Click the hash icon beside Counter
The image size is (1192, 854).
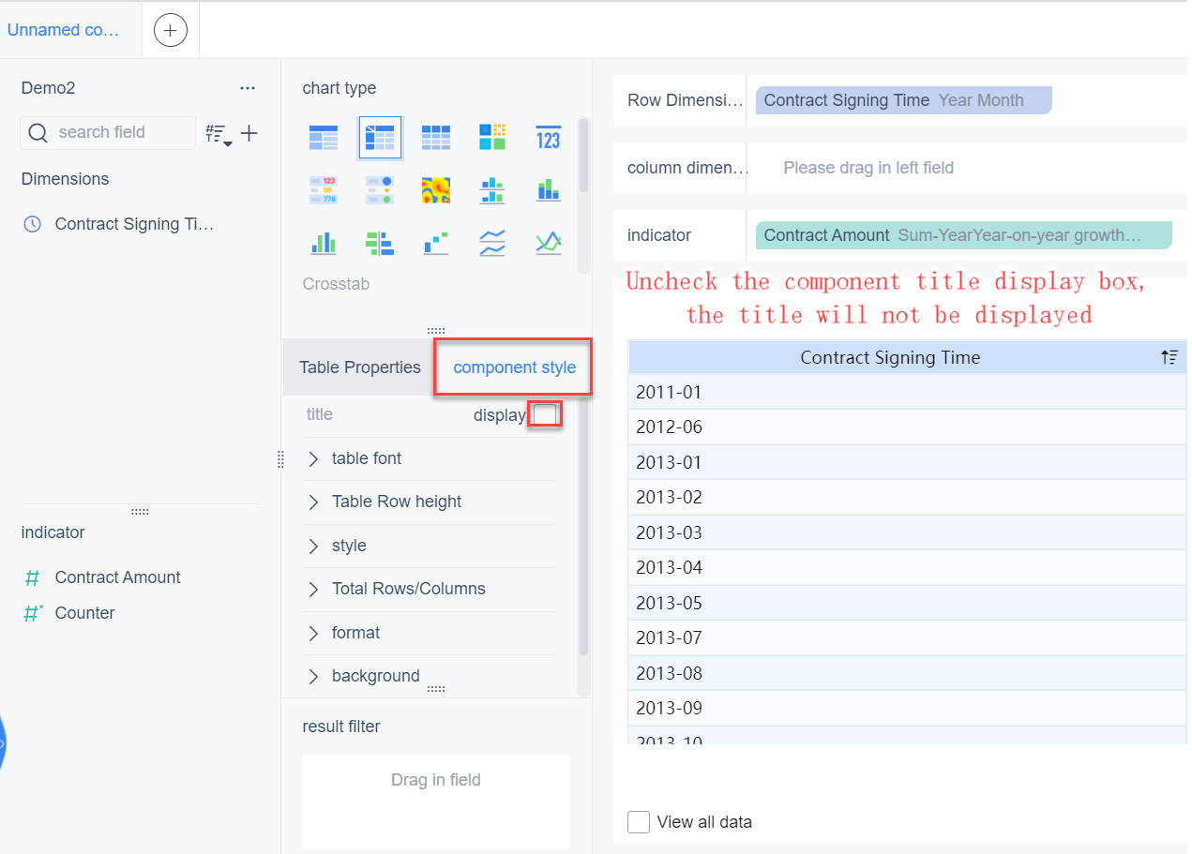pos(34,613)
